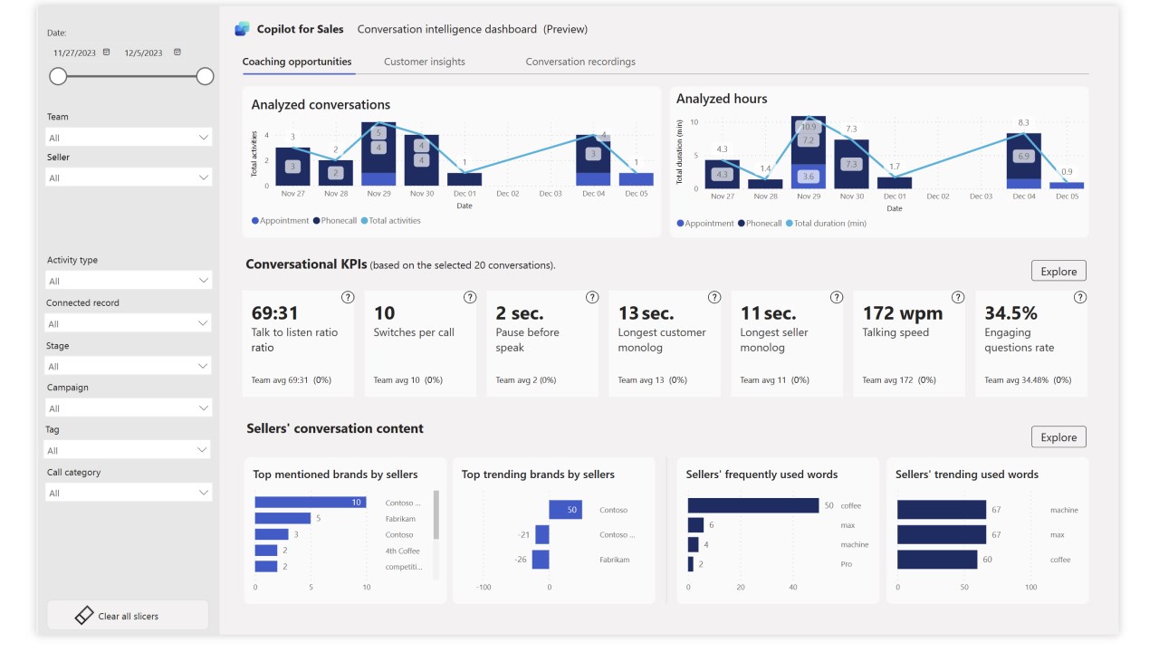Click the 13 sec. longest customer monolog value

click(x=647, y=313)
